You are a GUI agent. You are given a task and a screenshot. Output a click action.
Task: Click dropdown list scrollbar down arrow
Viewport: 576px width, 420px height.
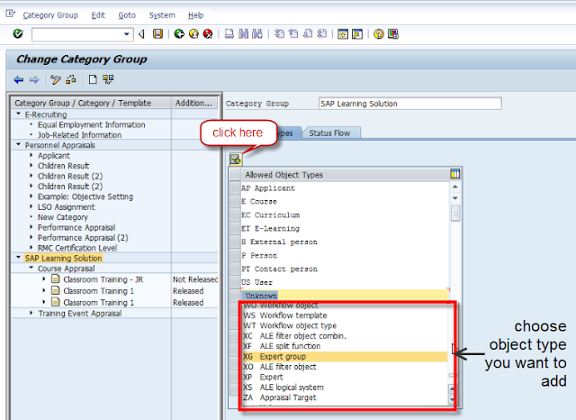[x=452, y=399]
